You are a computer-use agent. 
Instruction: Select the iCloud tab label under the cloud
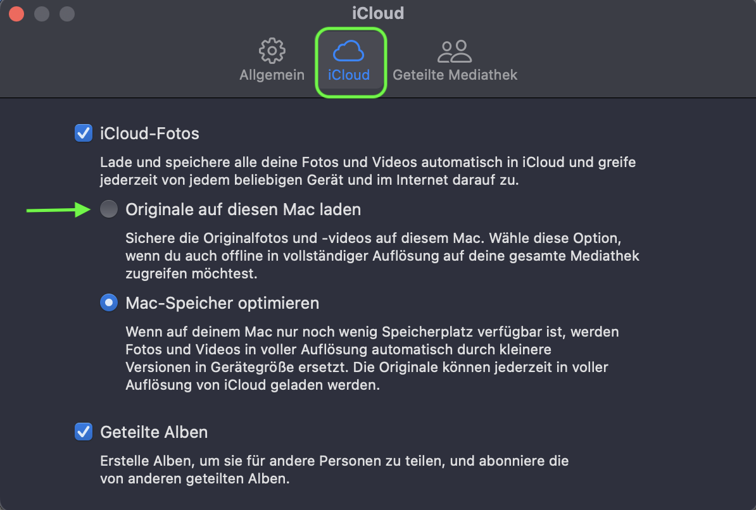349,75
